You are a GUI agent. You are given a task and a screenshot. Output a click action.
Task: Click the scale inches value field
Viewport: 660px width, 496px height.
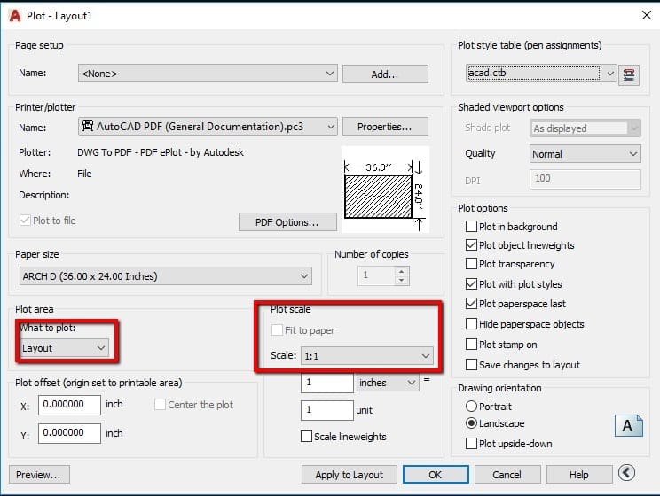pyautogui.click(x=327, y=383)
